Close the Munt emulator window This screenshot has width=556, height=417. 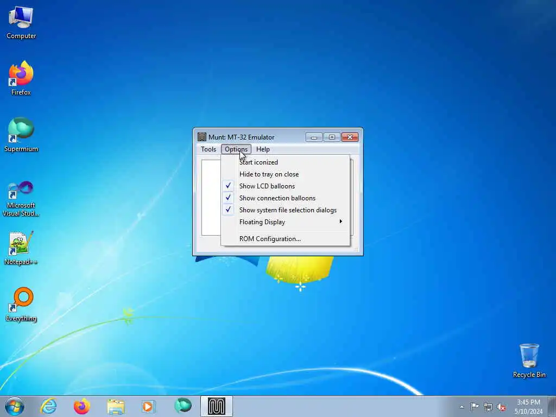click(x=350, y=137)
